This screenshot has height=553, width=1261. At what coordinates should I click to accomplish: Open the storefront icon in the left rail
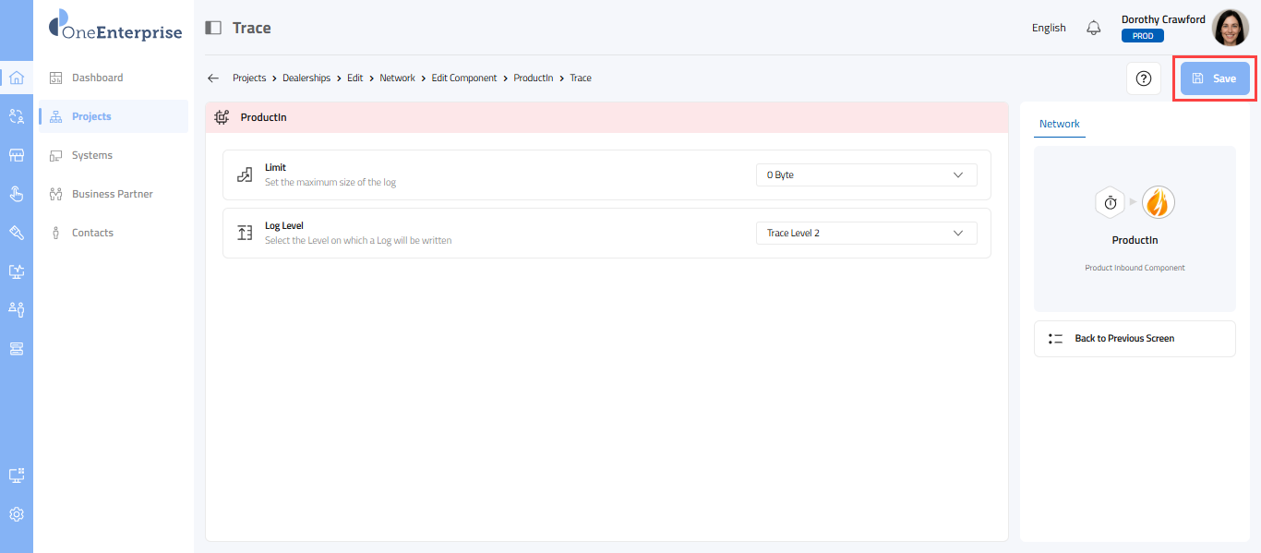pyautogui.click(x=16, y=155)
